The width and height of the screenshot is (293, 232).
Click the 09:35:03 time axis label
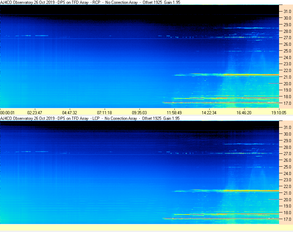139,113
